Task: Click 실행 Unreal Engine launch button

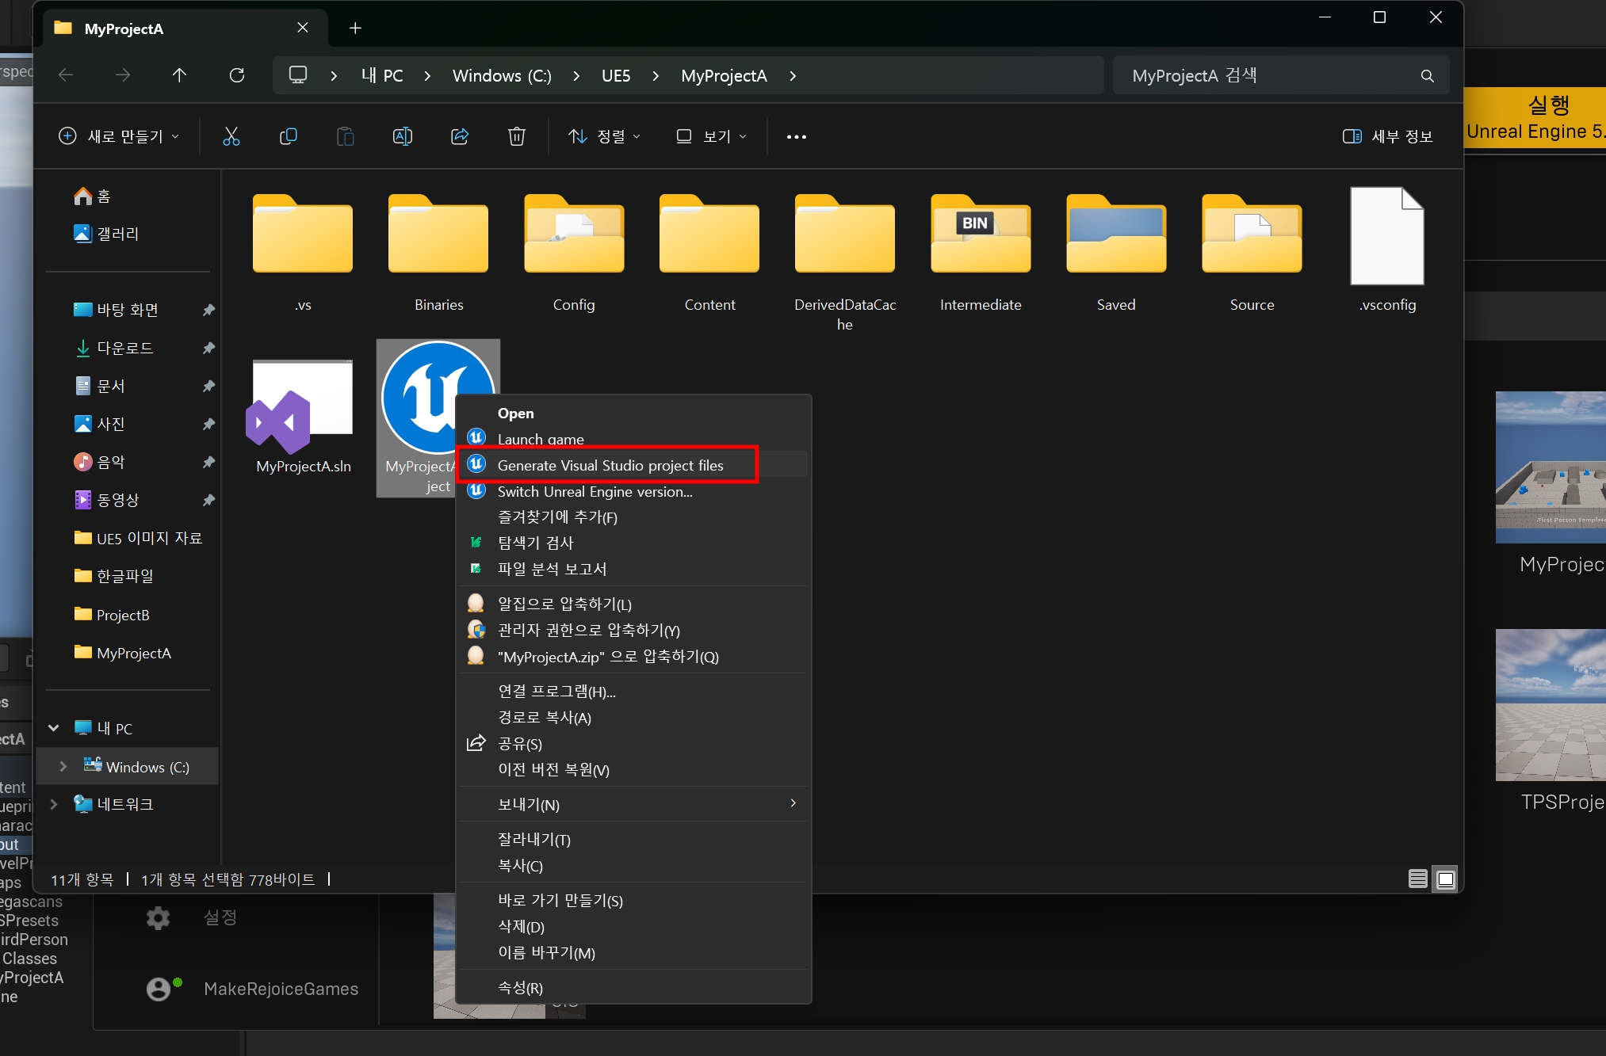Action: pyautogui.click(x=1535, y=119)
